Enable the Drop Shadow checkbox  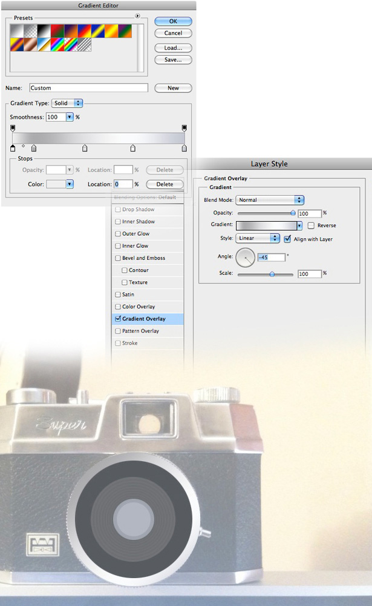point(118,210)
